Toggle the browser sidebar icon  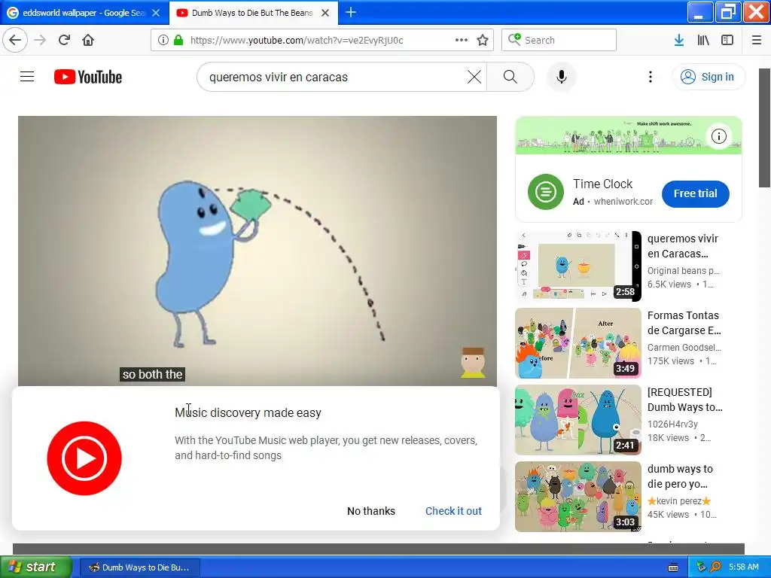click(x=727, y=41)
